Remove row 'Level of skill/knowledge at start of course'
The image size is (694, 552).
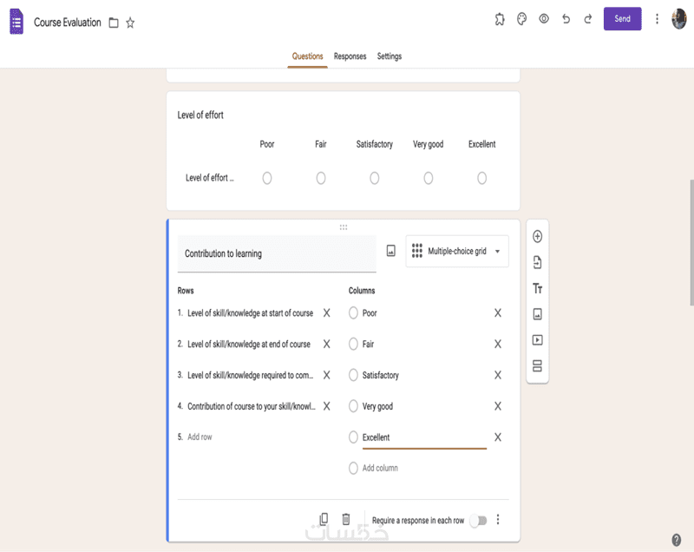[x=327, y=313]
